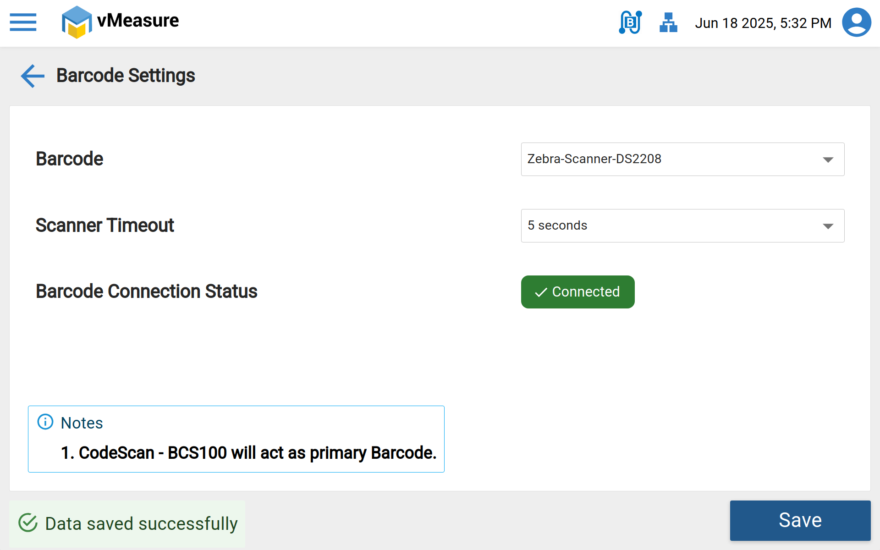Click the Notes info icon
880x550 pixels.
pos(45,422)
